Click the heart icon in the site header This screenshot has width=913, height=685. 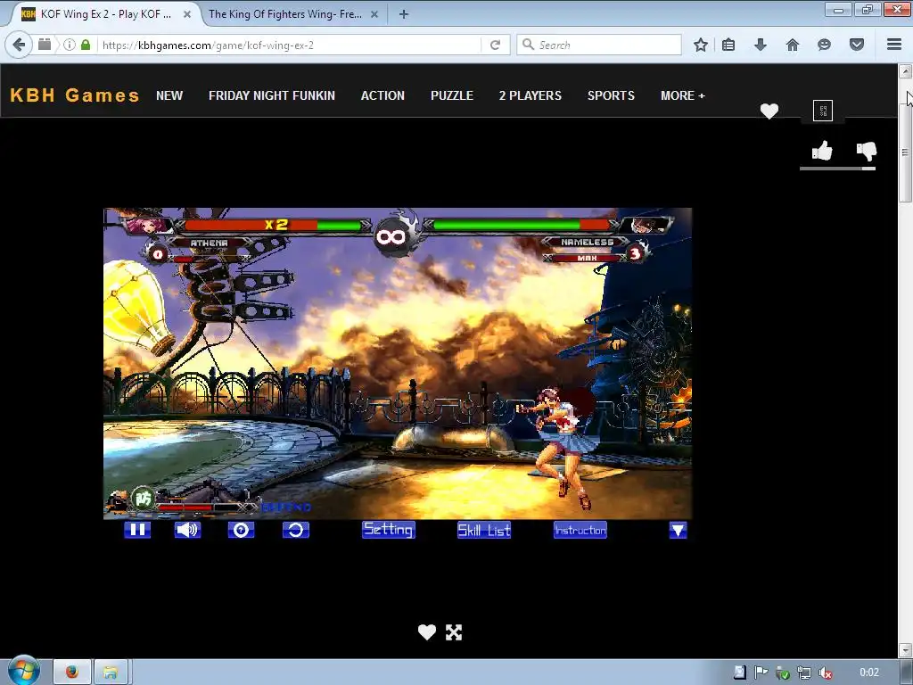pyautogui.click(x=769, y=111)
